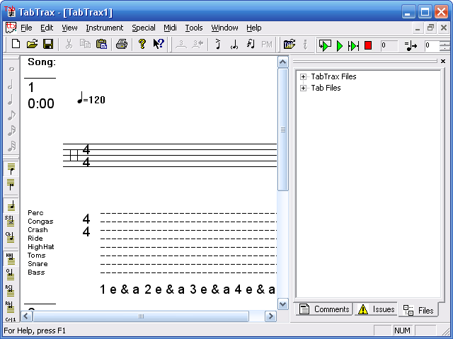Select the quarter note duration in sidebar
This screenshot has width=453, height=339.
[11, 100]
